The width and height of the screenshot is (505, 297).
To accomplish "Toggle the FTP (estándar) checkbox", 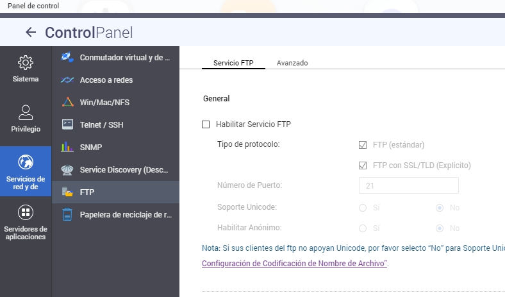I will [x=363, y=144].
